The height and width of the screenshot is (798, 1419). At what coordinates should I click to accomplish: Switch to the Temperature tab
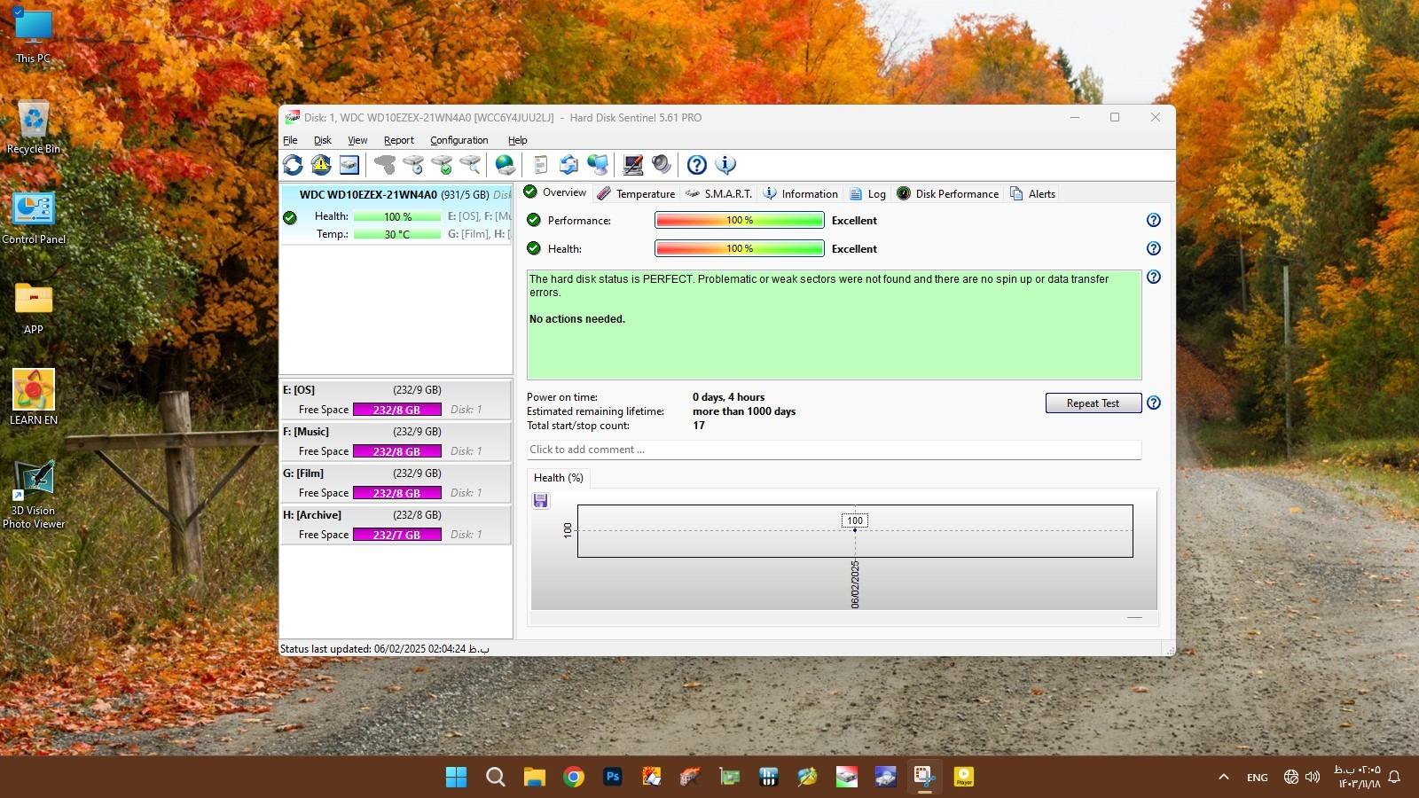(x=636, y=194)
